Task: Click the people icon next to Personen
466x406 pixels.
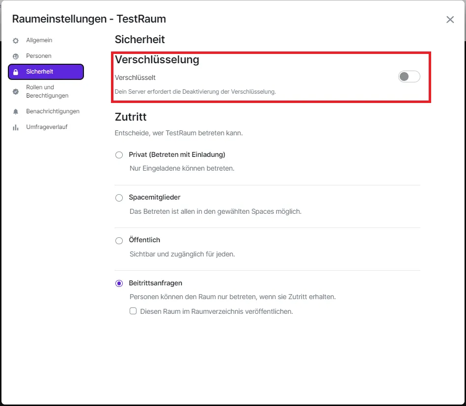Action: click(16, 56)
